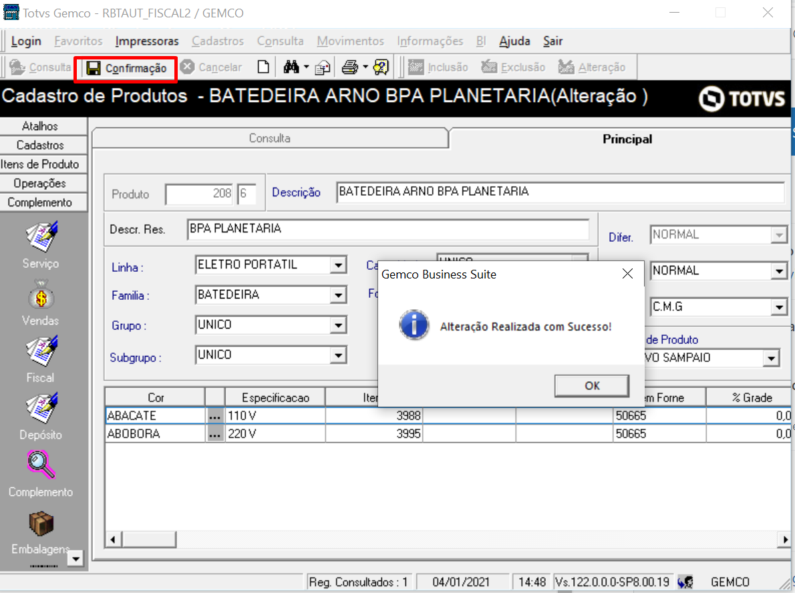795x593 pixels.
Task: Click the Itens de Produto sidebar button
Action: tap(39, 164)
